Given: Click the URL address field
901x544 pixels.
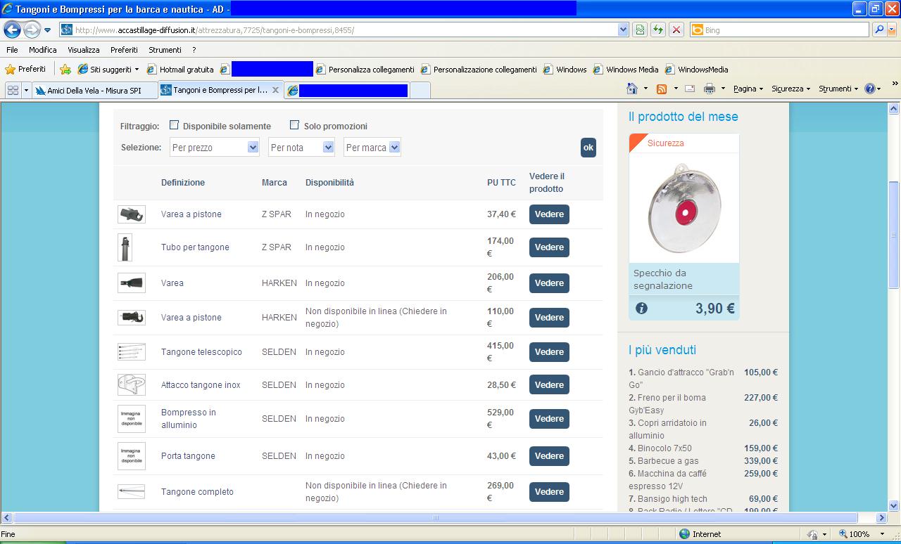Looking at the screenshot, I should (x=345, y=30).
